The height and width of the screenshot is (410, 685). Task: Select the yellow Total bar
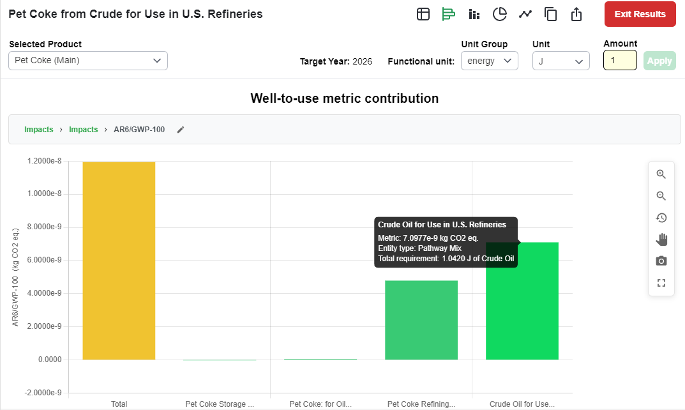[119, 261]
